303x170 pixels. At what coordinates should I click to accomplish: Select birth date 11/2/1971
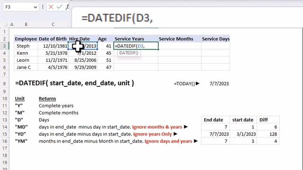click(53, 60)
